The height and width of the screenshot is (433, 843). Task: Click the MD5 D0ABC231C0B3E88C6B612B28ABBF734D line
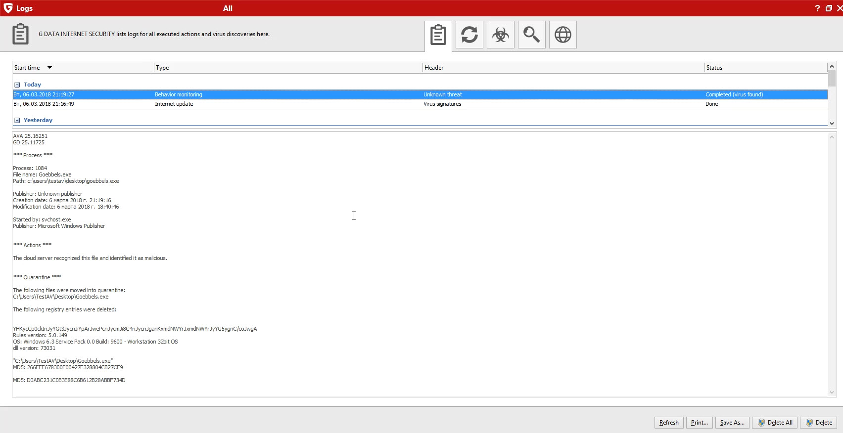(69, 380)
